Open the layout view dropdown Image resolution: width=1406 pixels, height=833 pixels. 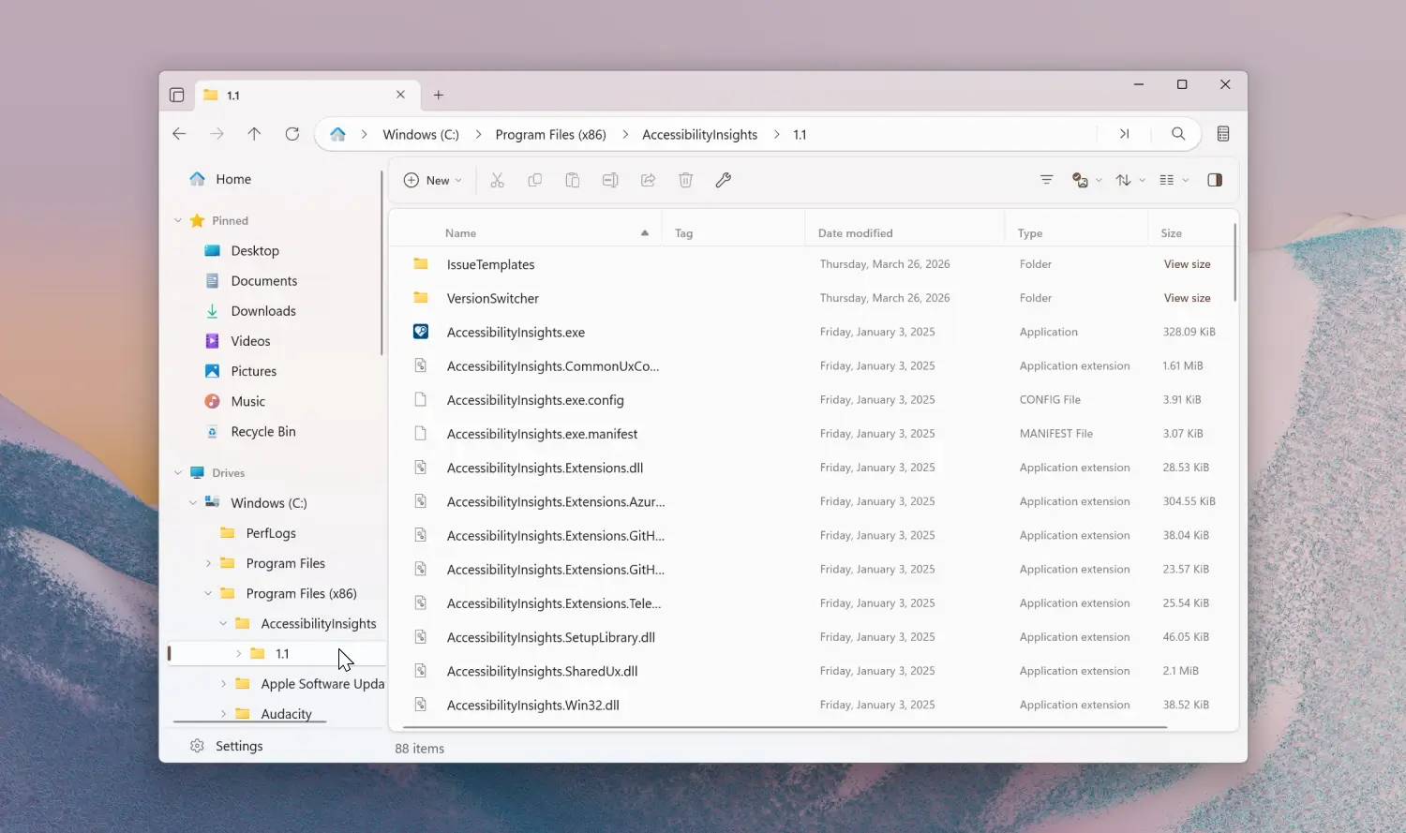click(1174, 180)
